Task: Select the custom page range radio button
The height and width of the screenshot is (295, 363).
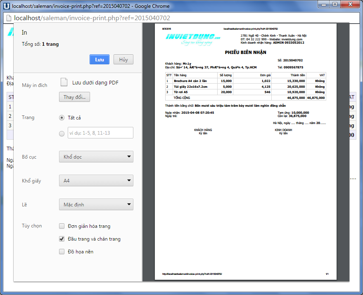Action: [x=62, y=133]
